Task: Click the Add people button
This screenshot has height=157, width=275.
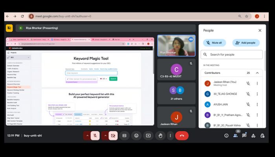Action: 246,42
